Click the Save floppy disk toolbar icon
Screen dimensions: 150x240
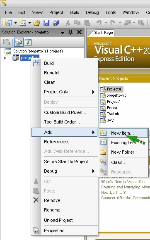coord(46,23)
